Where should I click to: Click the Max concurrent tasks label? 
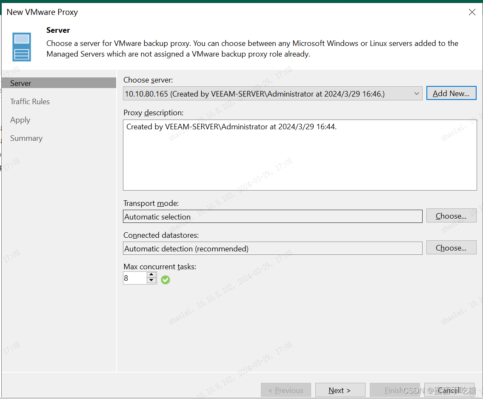pyautogui.click(x=160, y=267)
